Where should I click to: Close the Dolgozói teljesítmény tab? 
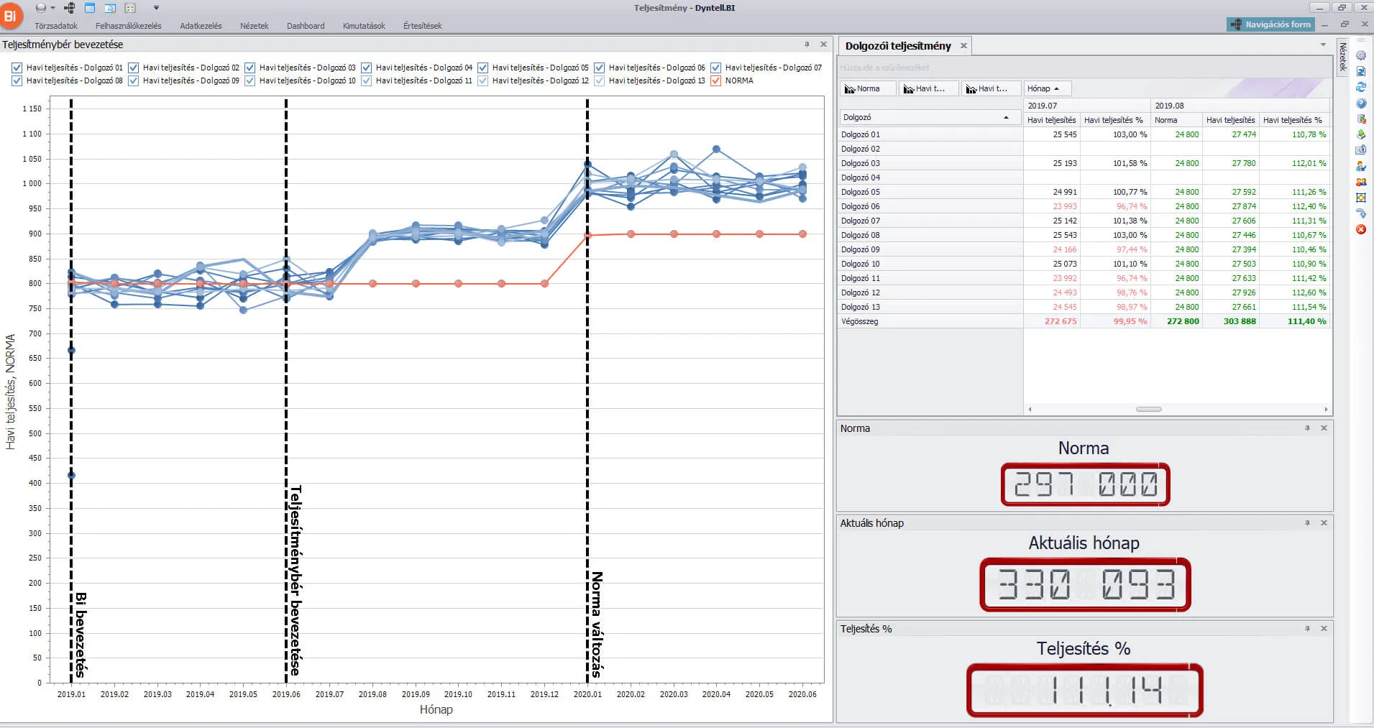(x=963, y=46)
